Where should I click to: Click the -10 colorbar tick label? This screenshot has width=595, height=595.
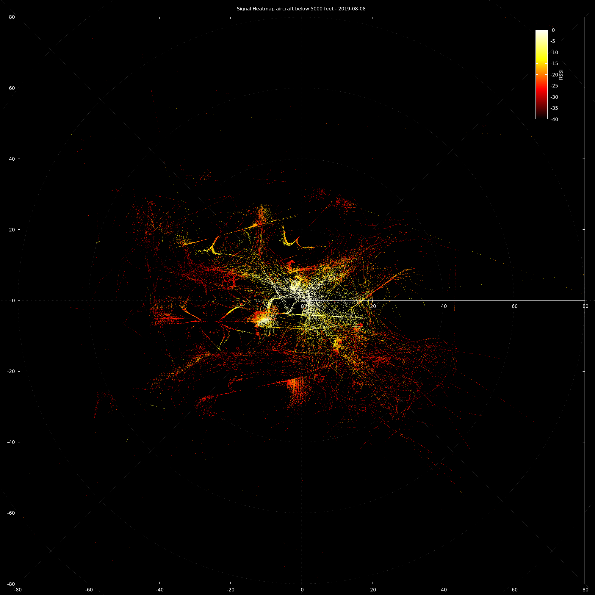(554, 53)
